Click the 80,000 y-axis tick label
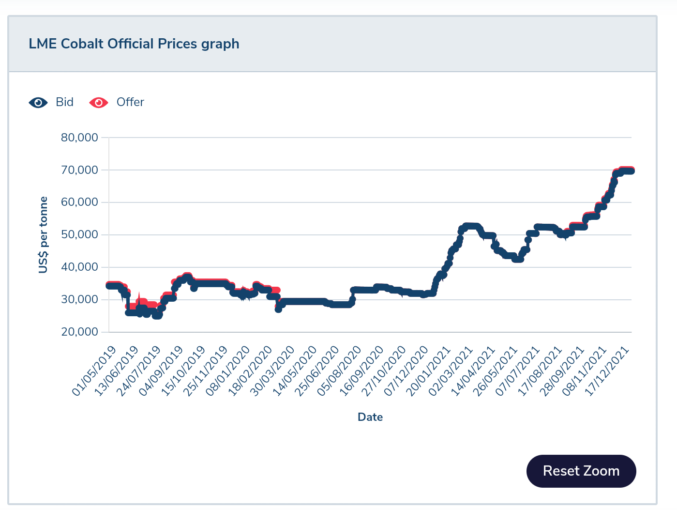The width and height of the screenshot is (677, 510). click(x=79, y=138)
